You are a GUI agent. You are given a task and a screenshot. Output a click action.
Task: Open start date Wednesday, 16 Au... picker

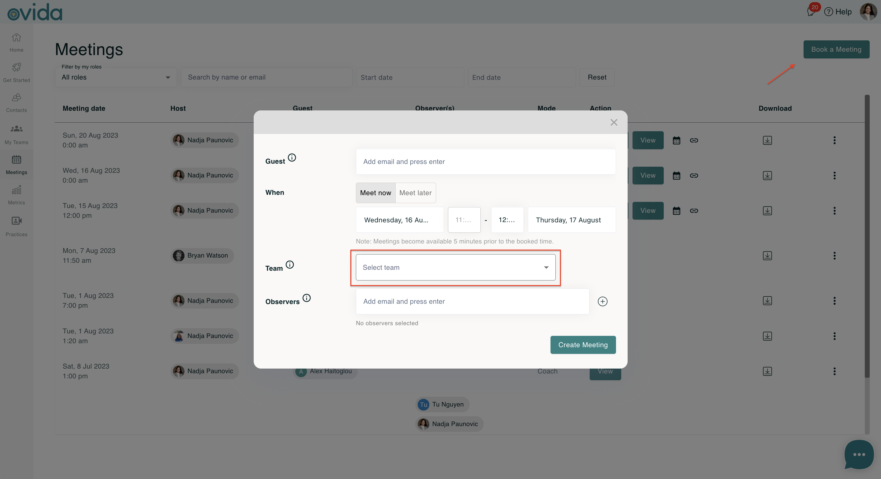[400, 220]
